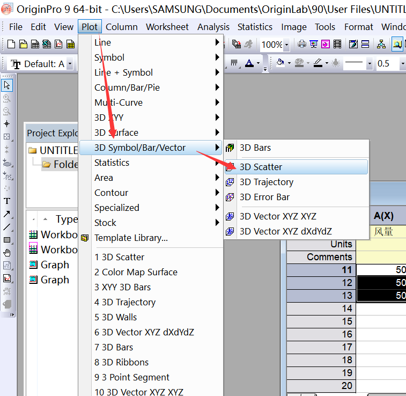Open the zoom percentage dropdown
Image resolution: width=406 pixels, height=396 pixels.
[x=286, y=45]
